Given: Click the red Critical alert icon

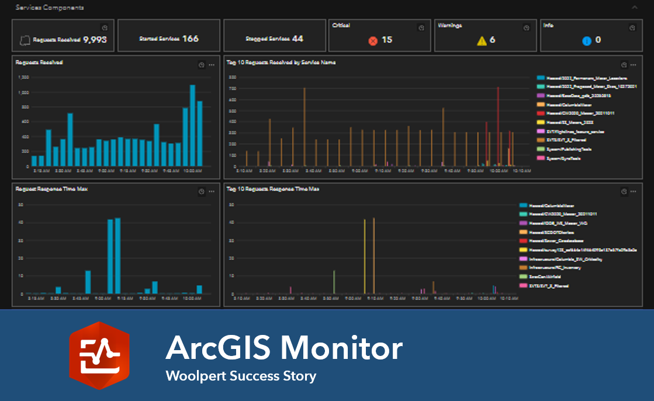Looking at the screenshot, I should click(x=373, y=40).
